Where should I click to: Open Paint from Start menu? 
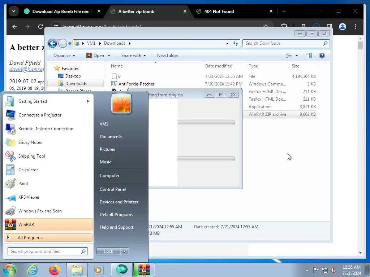[x=48, y=184]
